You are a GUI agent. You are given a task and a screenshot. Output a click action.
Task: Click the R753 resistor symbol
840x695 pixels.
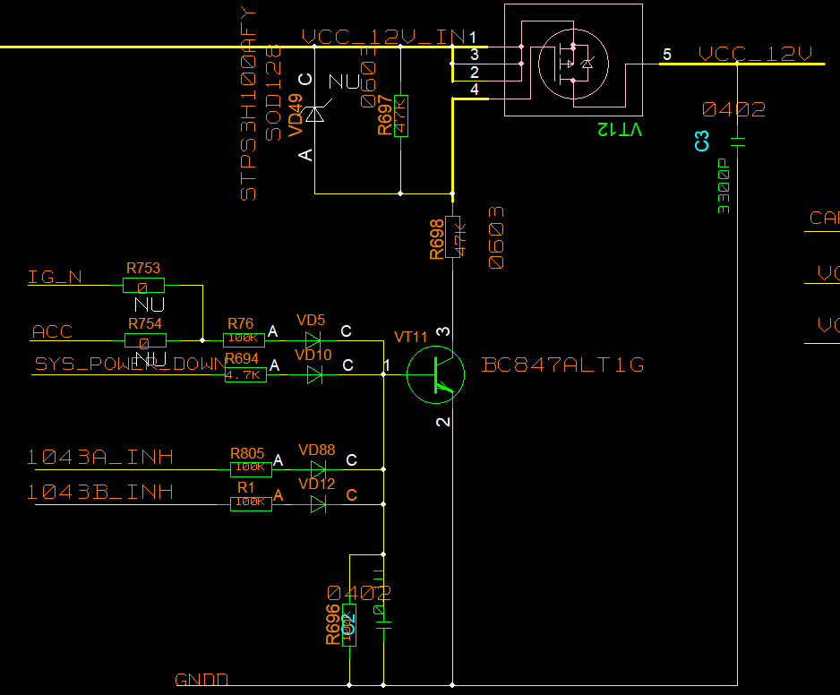click(x=143, y=286)
